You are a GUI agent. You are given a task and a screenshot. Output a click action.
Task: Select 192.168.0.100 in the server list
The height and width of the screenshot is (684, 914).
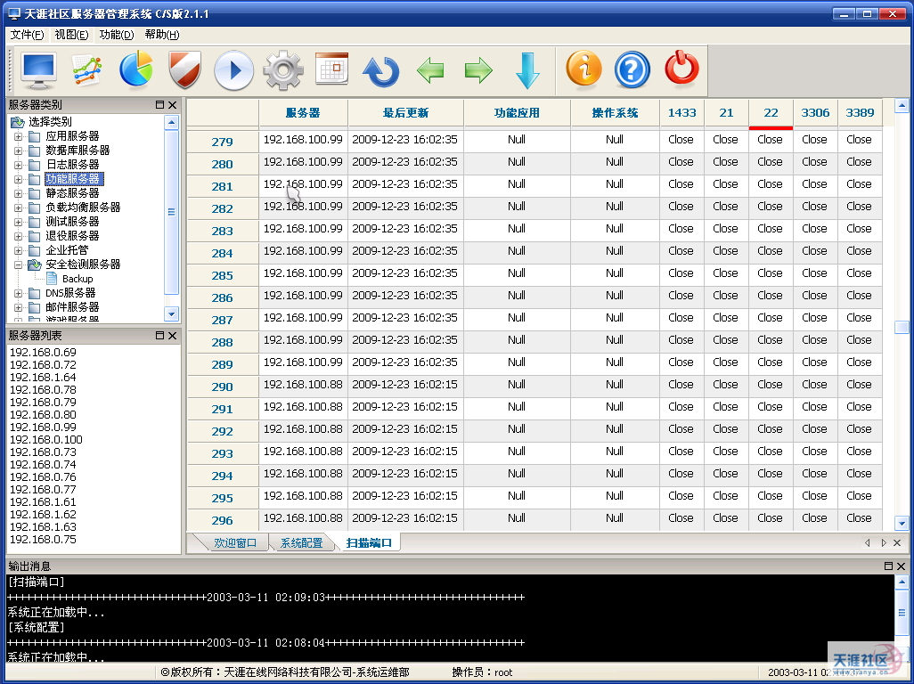[x=45, y=439]
